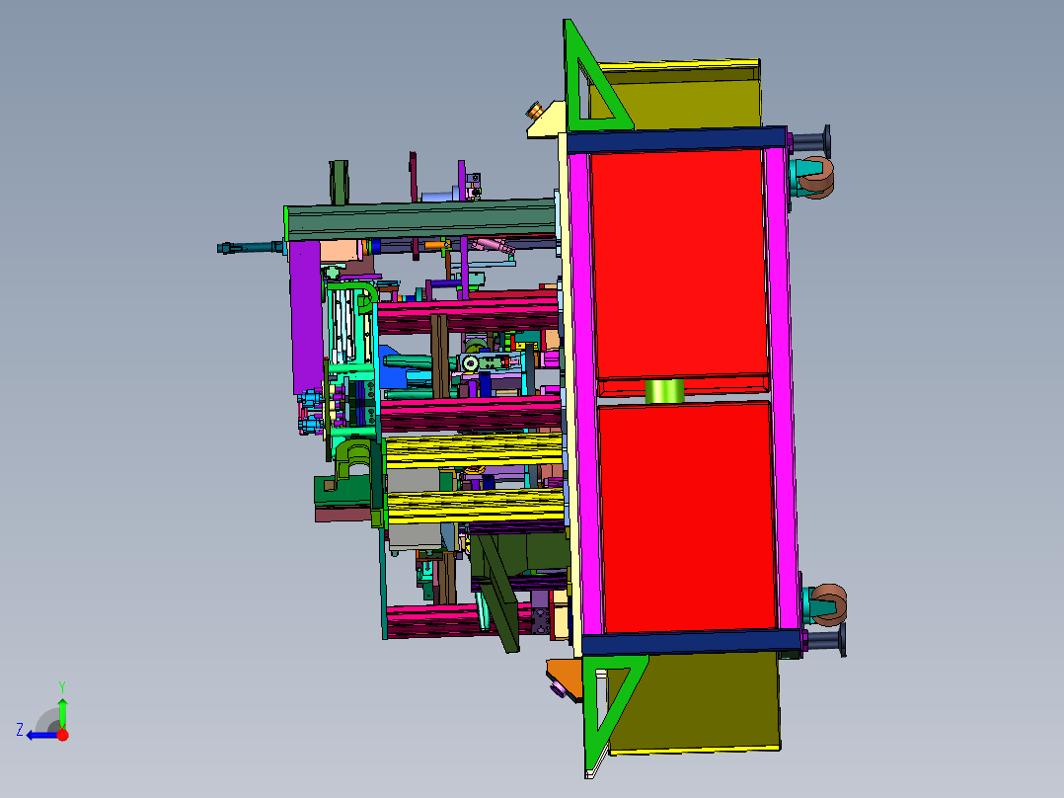
Task: Select the right magenta vertical frame post
Action: point(781,387)
